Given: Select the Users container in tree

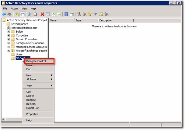Looking at the screenshot, I should [x=19, y=54].
